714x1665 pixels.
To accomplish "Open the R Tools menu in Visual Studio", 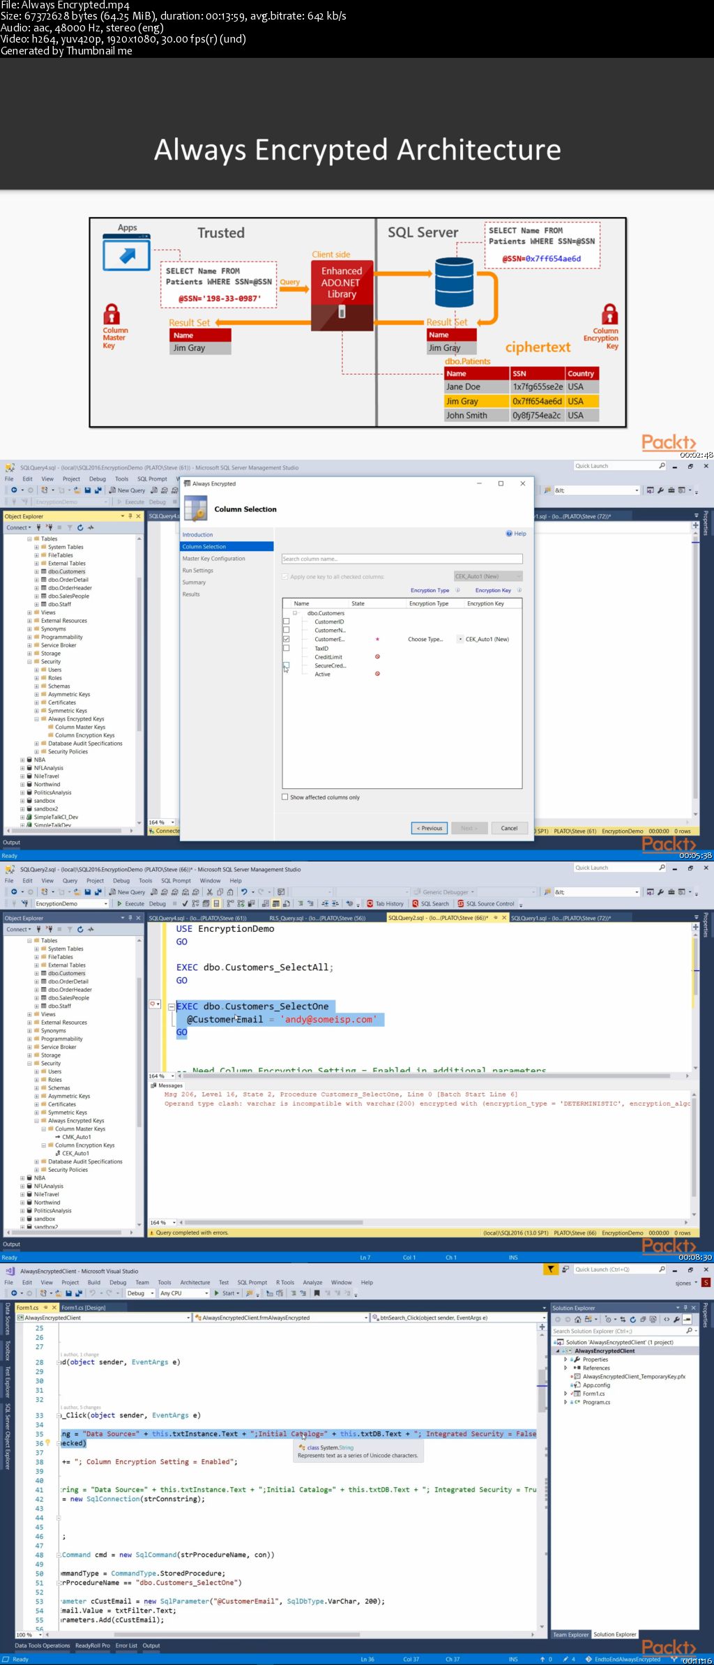I will coord(285,1282).
